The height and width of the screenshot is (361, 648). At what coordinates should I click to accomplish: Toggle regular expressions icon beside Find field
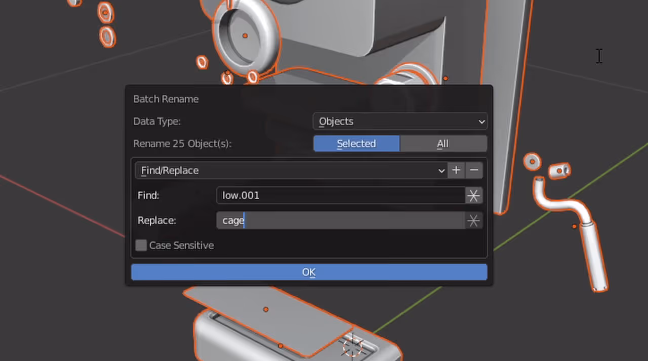[473, 196]
